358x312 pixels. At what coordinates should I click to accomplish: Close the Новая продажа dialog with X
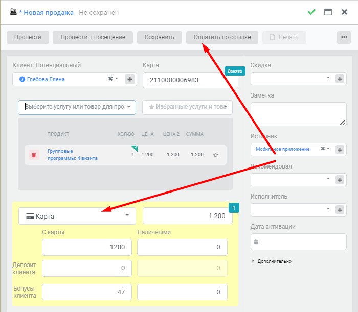[x=344, y=12]
